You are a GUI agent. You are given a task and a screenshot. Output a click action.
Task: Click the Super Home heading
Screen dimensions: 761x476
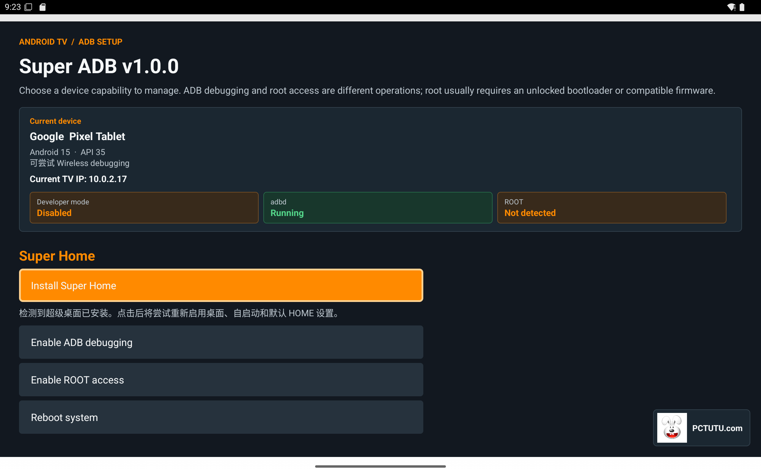(57, 256)
